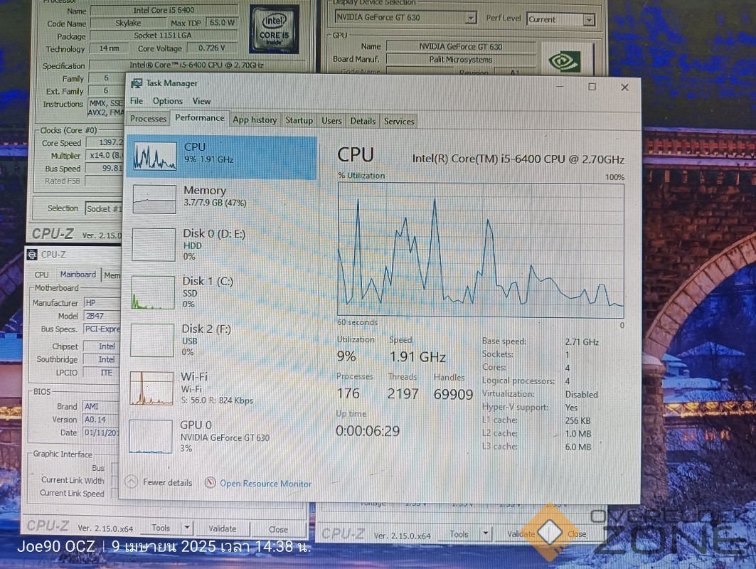
Task: Select the Performance tab
Action: (x=200, y=117)
